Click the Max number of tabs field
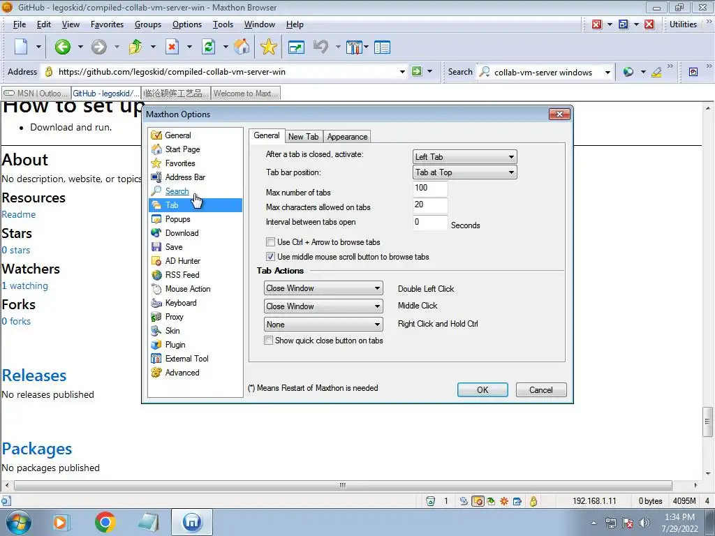The height and width of the screenshot is (536, 715). [430, 188]
